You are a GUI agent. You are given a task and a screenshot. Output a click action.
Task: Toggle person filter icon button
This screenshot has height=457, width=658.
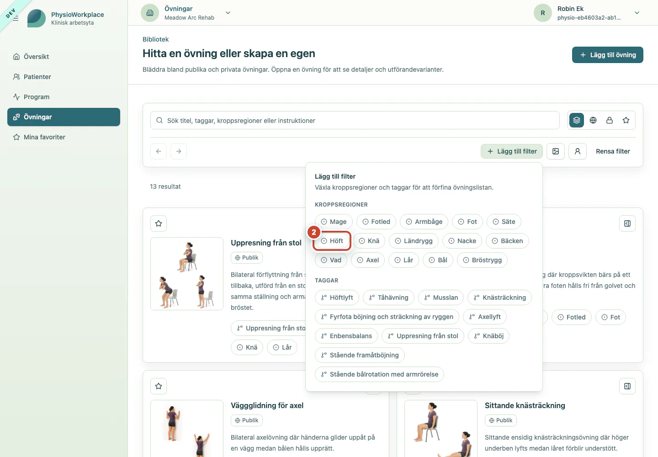(578, 151)
